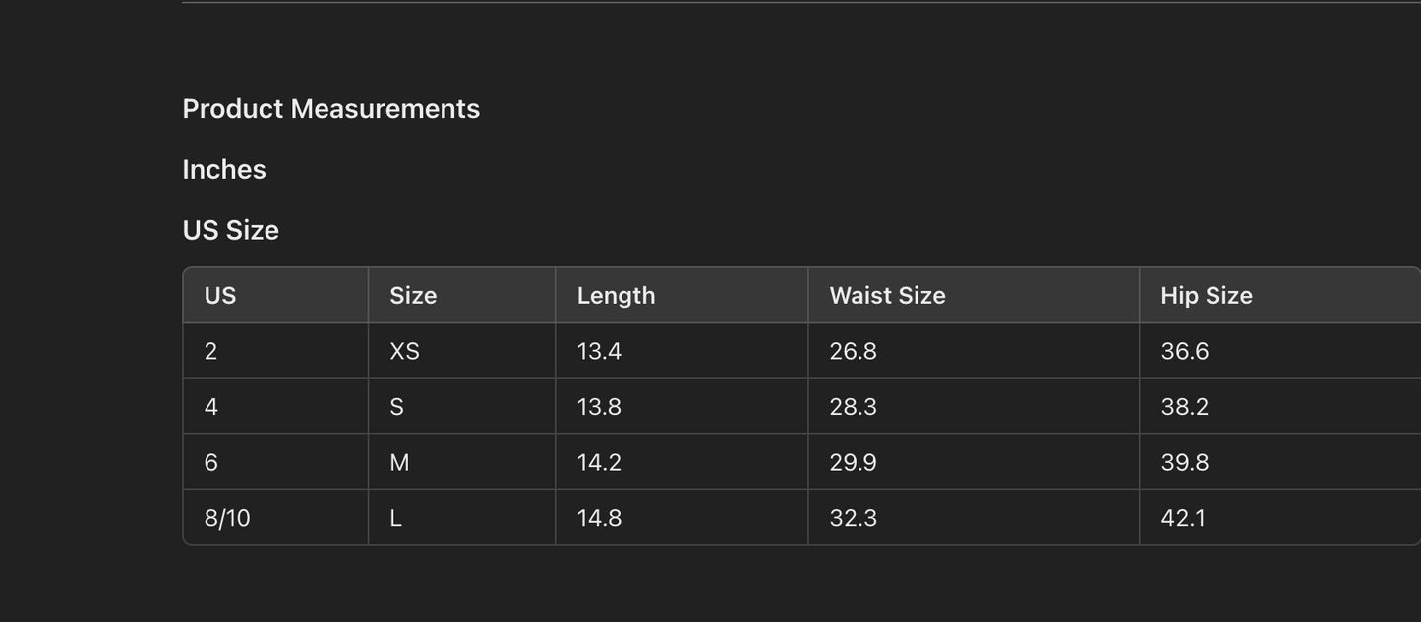This screenshot has width=1421, height=622.
Task: Select the 13.4 length value
Action: tap(599, 352)
